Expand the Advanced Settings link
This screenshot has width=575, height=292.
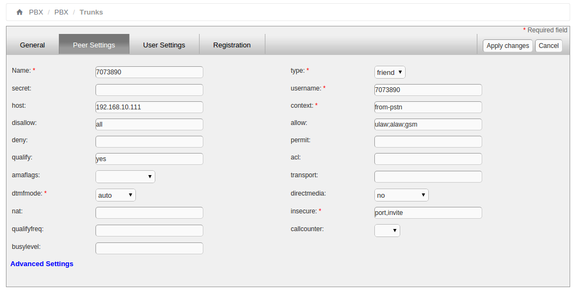[42, 264]
